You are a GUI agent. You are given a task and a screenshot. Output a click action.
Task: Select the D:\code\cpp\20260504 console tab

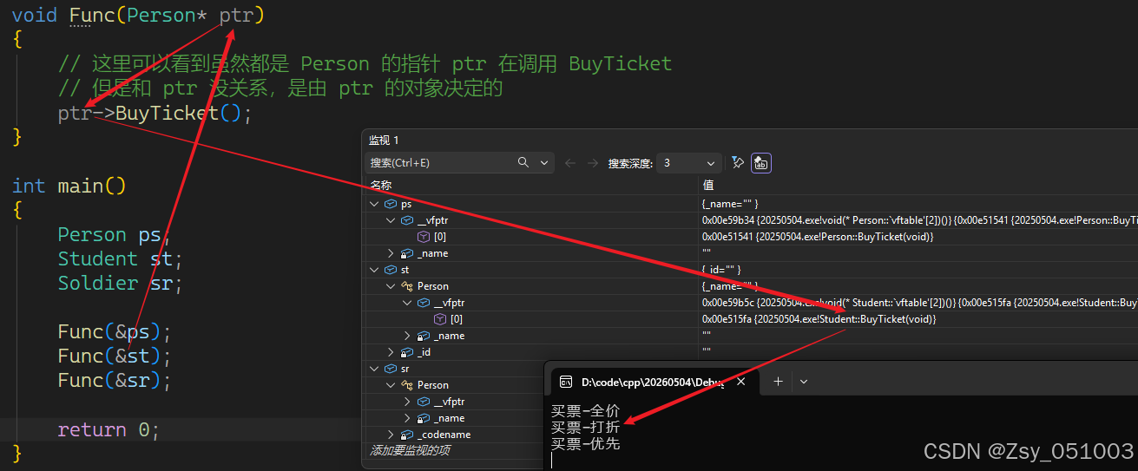point(655,382)
